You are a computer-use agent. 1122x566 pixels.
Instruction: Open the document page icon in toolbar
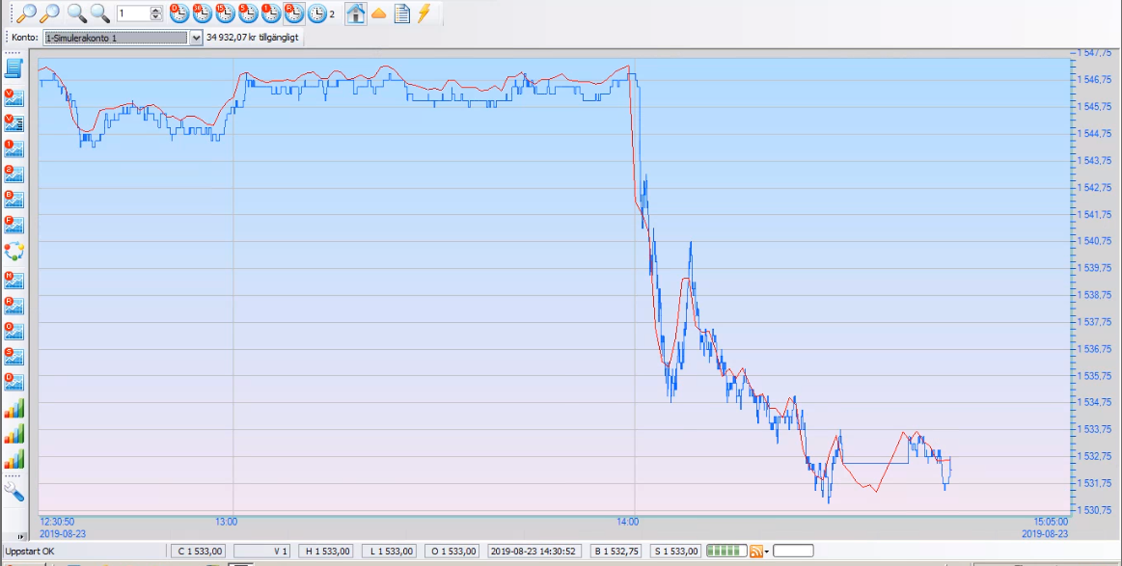401,13
